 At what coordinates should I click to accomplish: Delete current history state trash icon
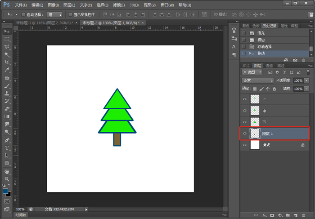coord(304,60)
